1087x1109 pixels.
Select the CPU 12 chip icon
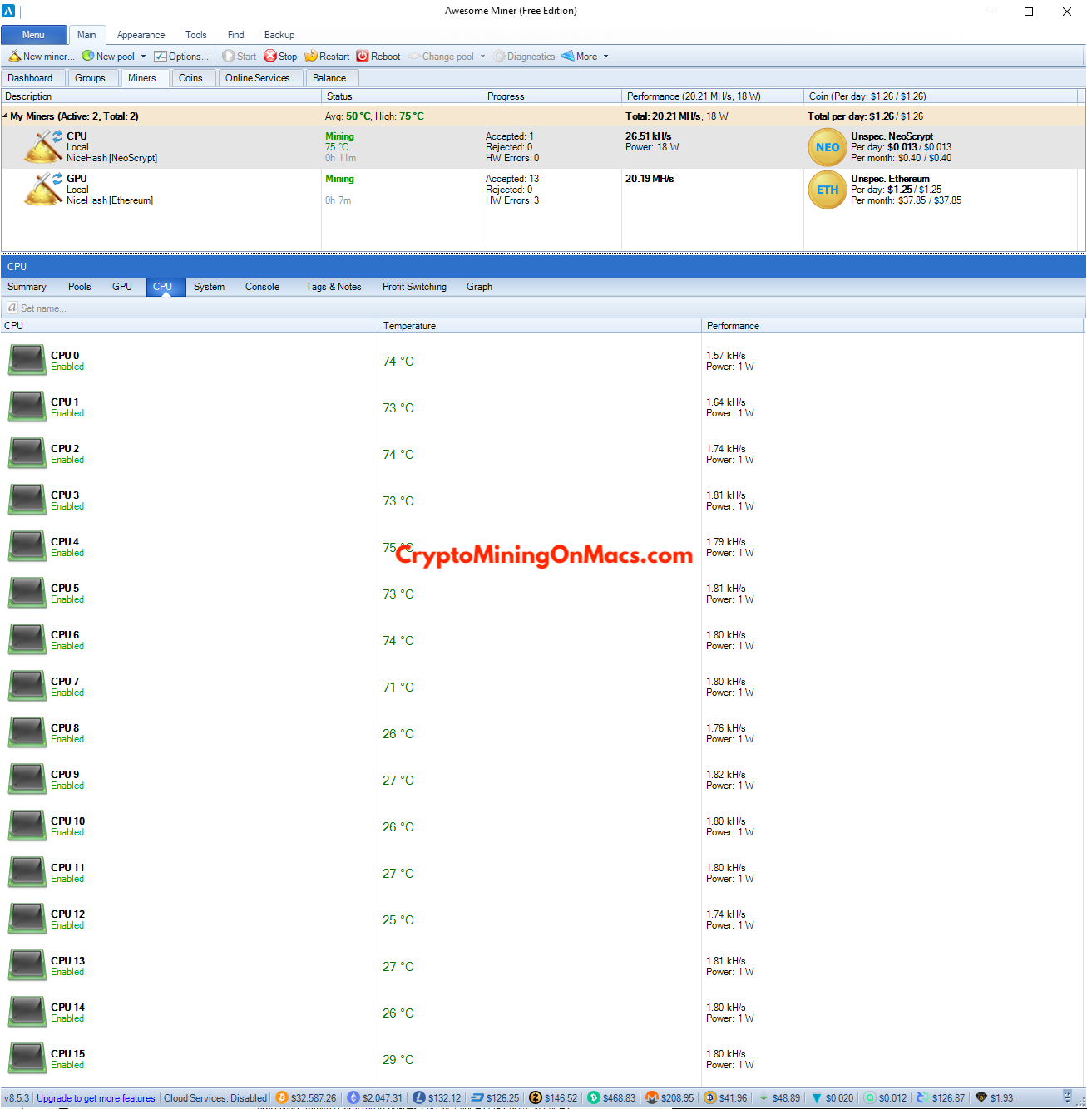(x=27, y=919)
